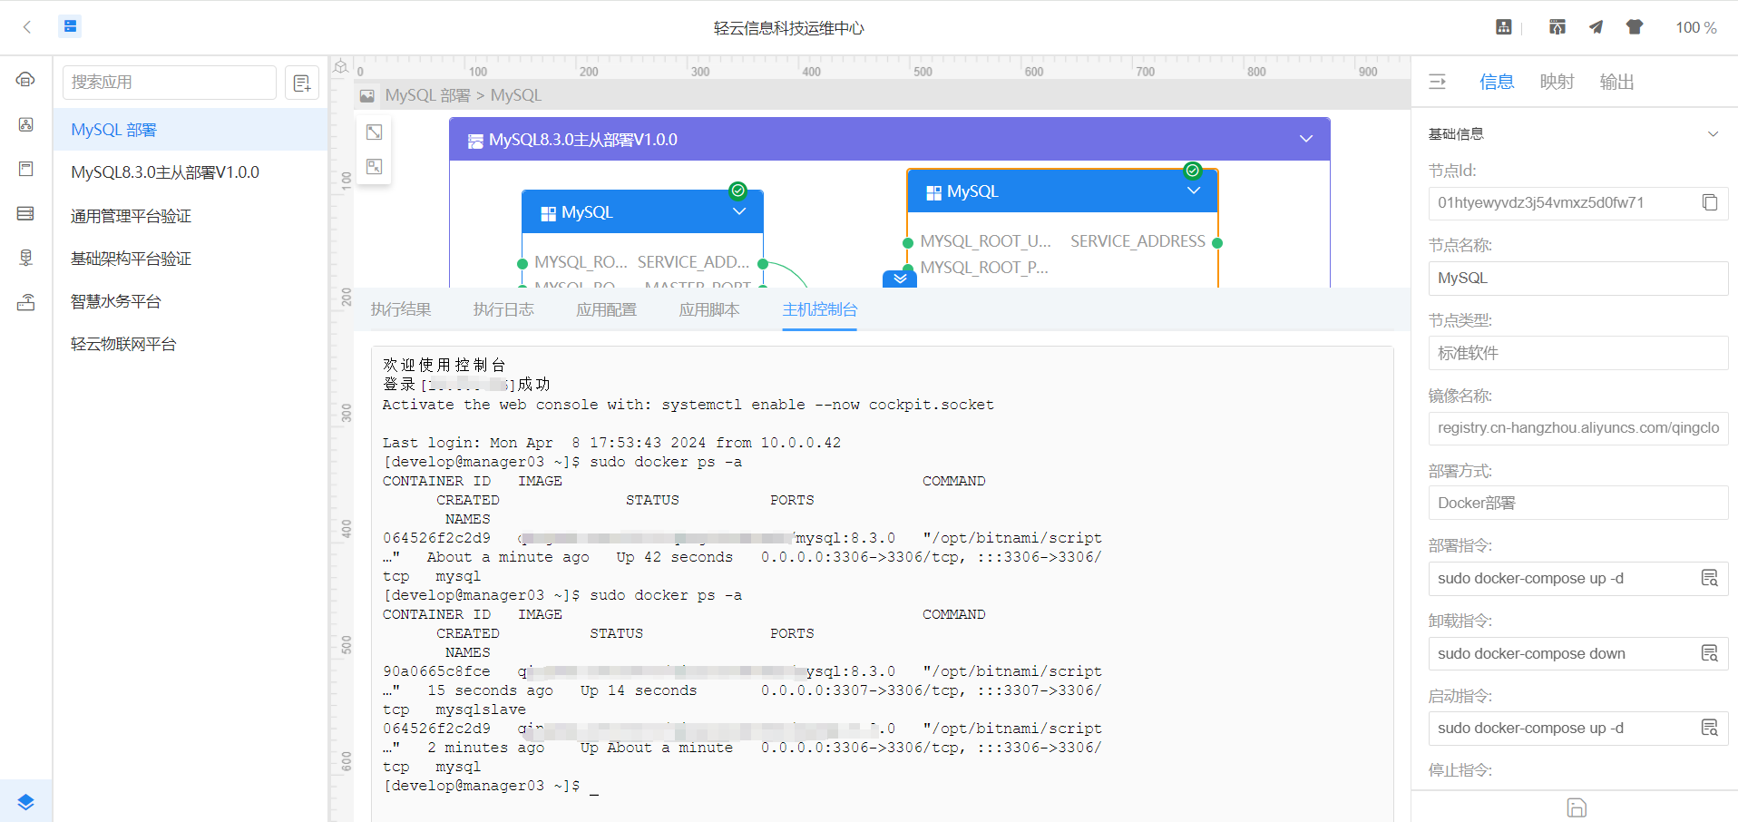Screen dimensions: 1738x822
Task: Open the server host sidebar icon
Action: coord(25,258)
